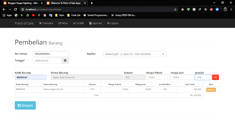Click the globe bookmark icon
The image size is (235, 139).
[x=16, y=15]
